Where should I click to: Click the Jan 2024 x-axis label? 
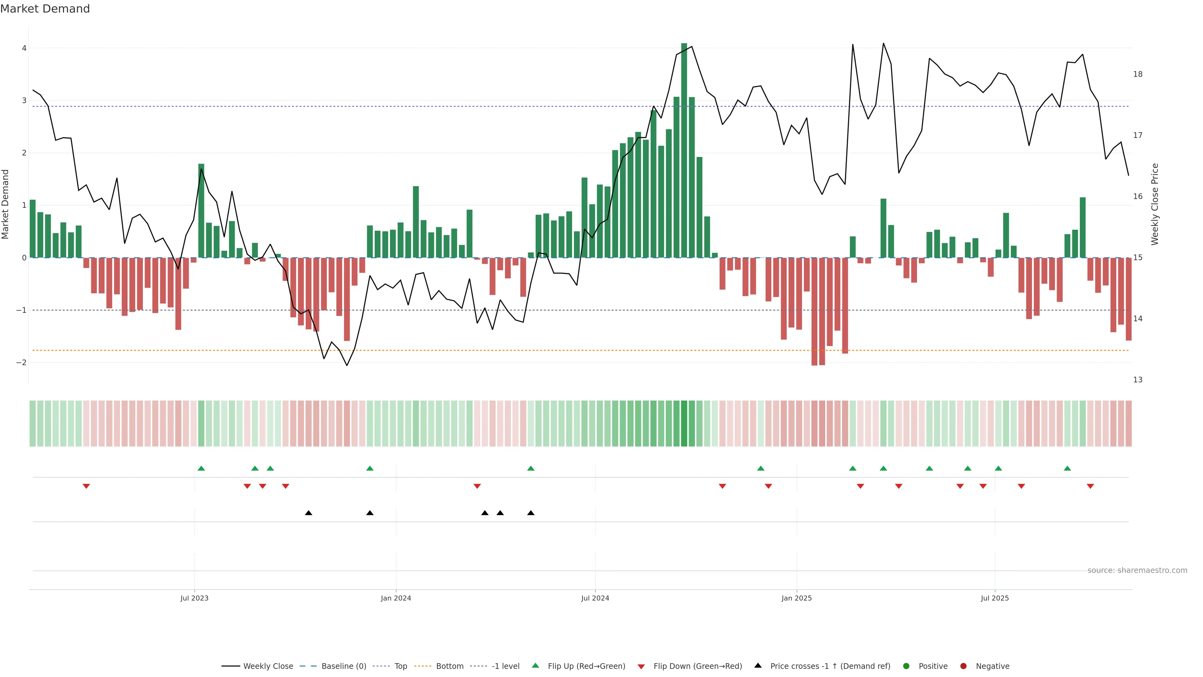pyautogui.click(x=396, y=598)
